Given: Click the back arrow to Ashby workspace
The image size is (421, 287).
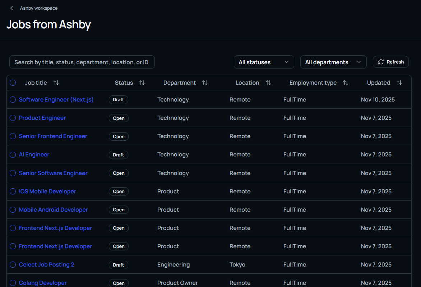Looking at the screenshot, I should [x=12, y=8].
